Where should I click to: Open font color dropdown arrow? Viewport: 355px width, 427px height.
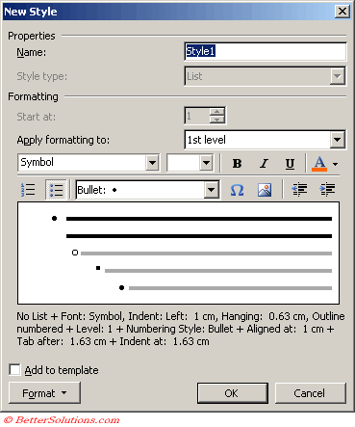[335, 164]
